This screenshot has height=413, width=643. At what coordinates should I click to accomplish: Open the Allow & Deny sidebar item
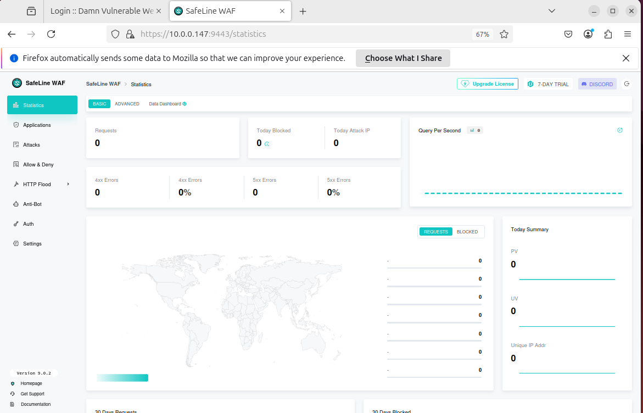pos(42,164)
